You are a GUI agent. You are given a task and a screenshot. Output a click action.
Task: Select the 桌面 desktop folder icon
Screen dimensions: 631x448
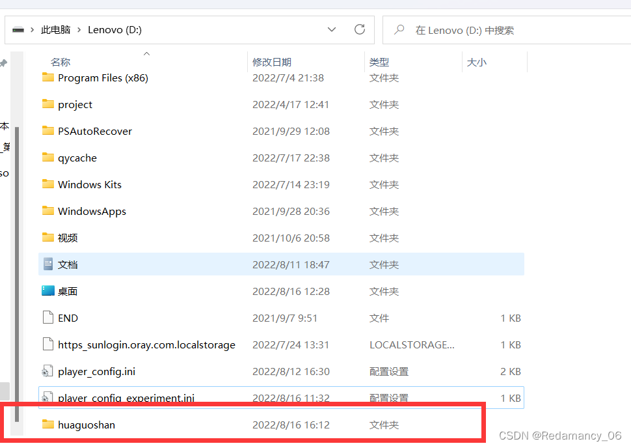[48, 290]
